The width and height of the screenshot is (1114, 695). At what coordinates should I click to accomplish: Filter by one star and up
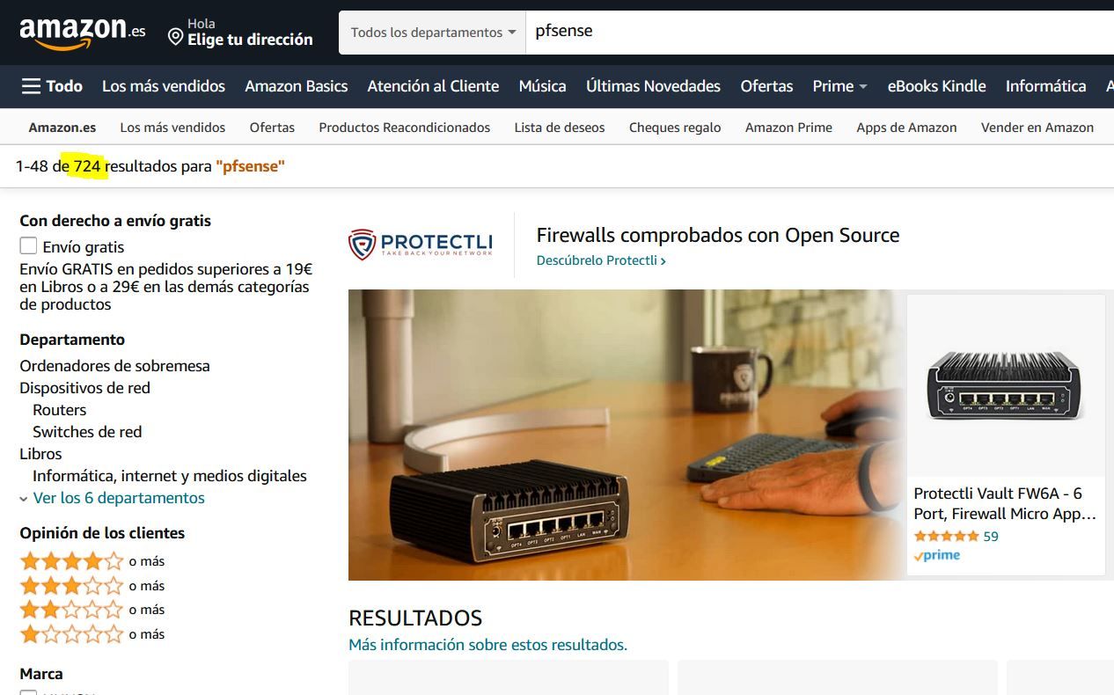pyautogui.click(x=72, y=634)
